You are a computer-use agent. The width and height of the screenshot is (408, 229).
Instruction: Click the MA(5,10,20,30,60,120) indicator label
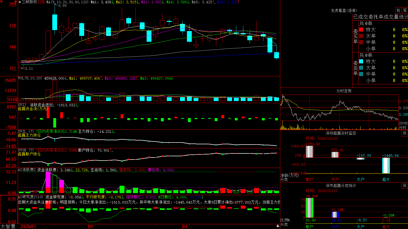pyautogui.click(x=67, y=2)
